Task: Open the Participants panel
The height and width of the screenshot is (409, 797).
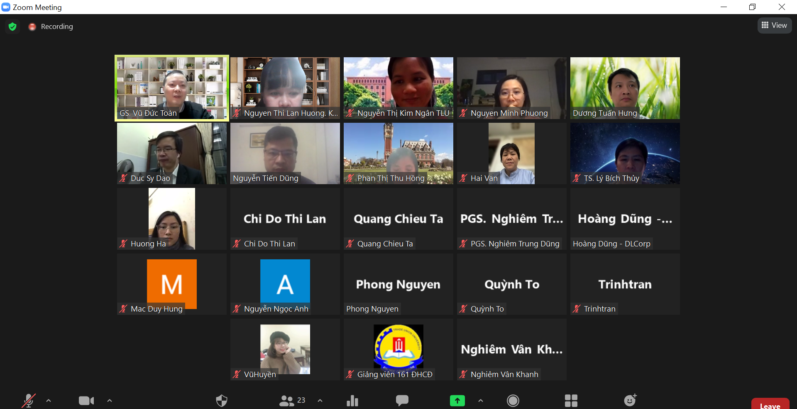Action: 292,400
